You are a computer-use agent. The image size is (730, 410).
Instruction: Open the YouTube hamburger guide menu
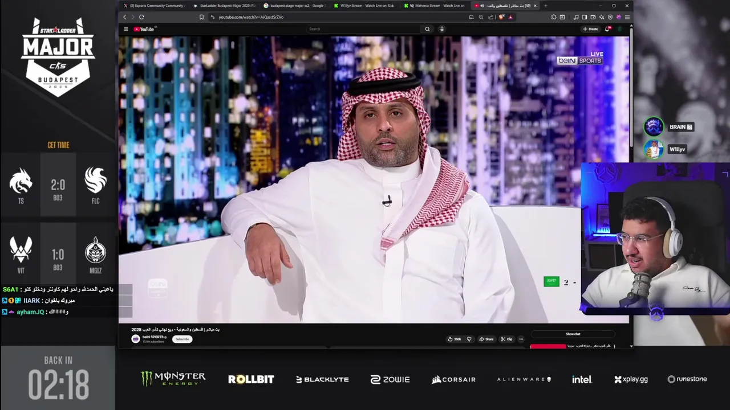pos(126,29)
